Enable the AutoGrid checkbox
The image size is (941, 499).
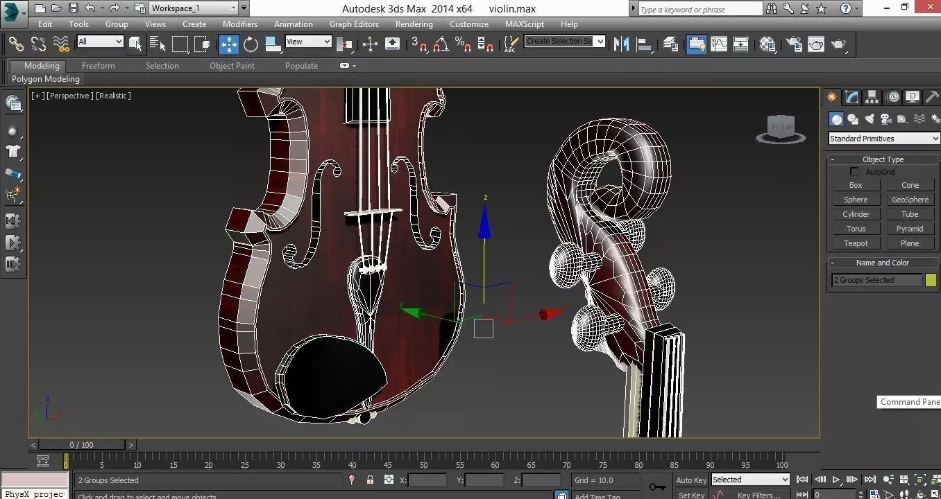[x=855, y=172]
